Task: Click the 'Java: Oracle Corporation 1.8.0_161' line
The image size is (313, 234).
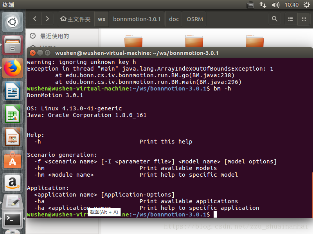Action: [86, 115]
